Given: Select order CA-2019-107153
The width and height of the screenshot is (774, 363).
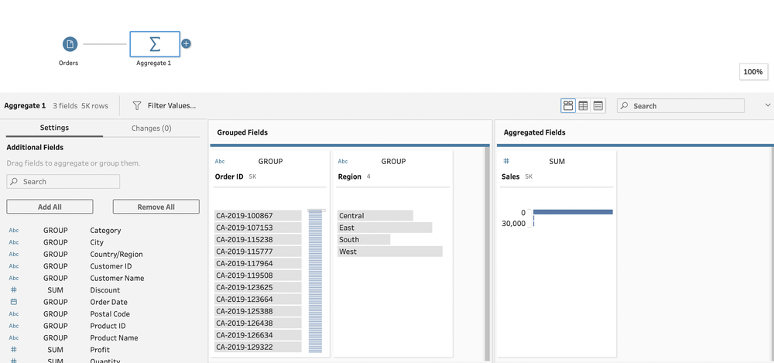Looking at the screenshot, I should [258, 228].
